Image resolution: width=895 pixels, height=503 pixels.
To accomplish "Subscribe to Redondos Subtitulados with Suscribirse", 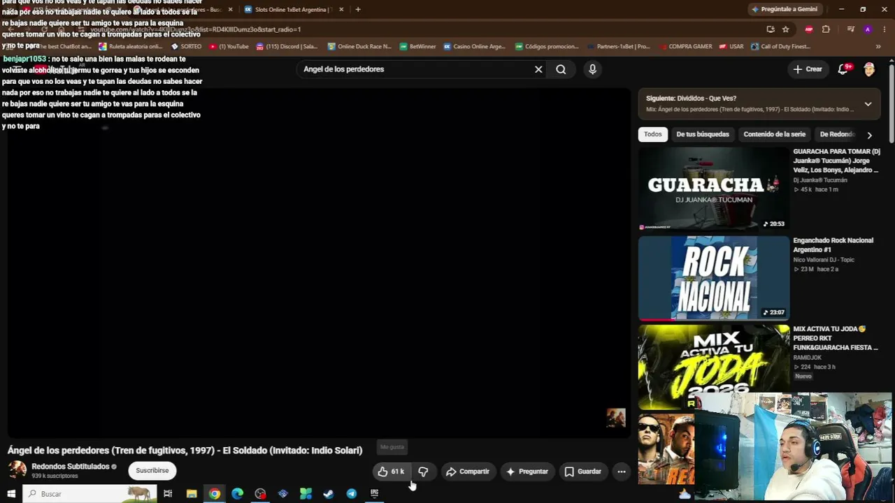I will click(x=152, y=471).
